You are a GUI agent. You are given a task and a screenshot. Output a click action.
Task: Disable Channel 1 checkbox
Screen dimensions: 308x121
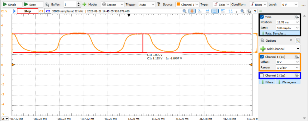(x=262, y=57)
